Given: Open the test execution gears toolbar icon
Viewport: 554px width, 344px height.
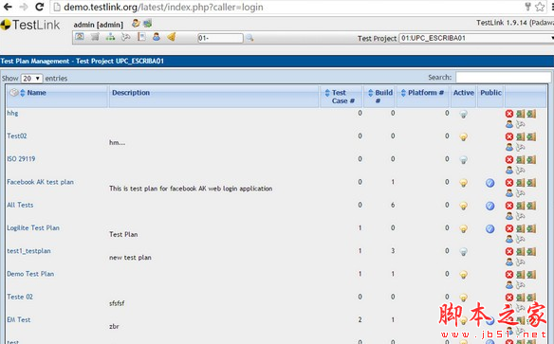Looking at the screenshot, I should click(x=126, y=37).
